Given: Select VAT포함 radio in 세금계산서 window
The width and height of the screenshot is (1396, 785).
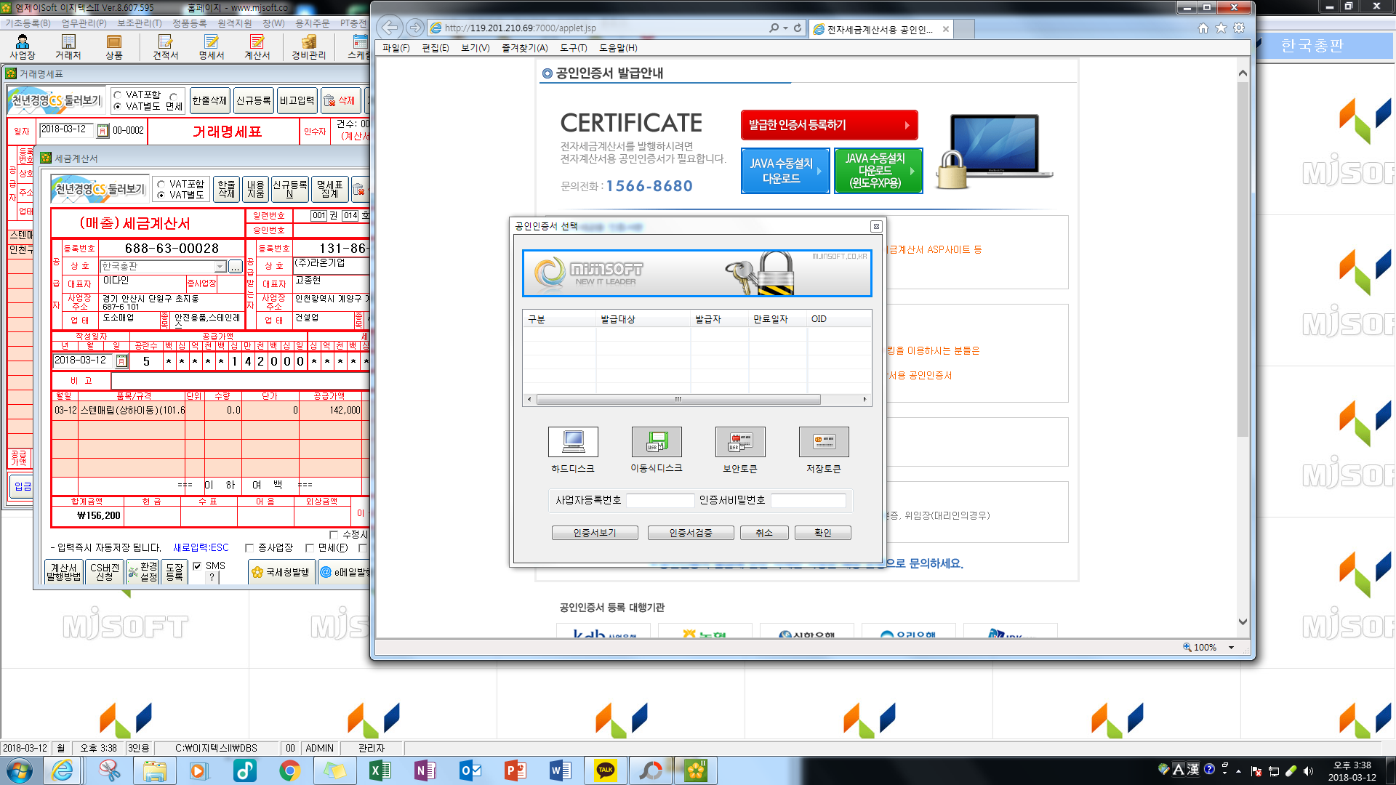Looking at the screenshot, I should pos(161,185).
